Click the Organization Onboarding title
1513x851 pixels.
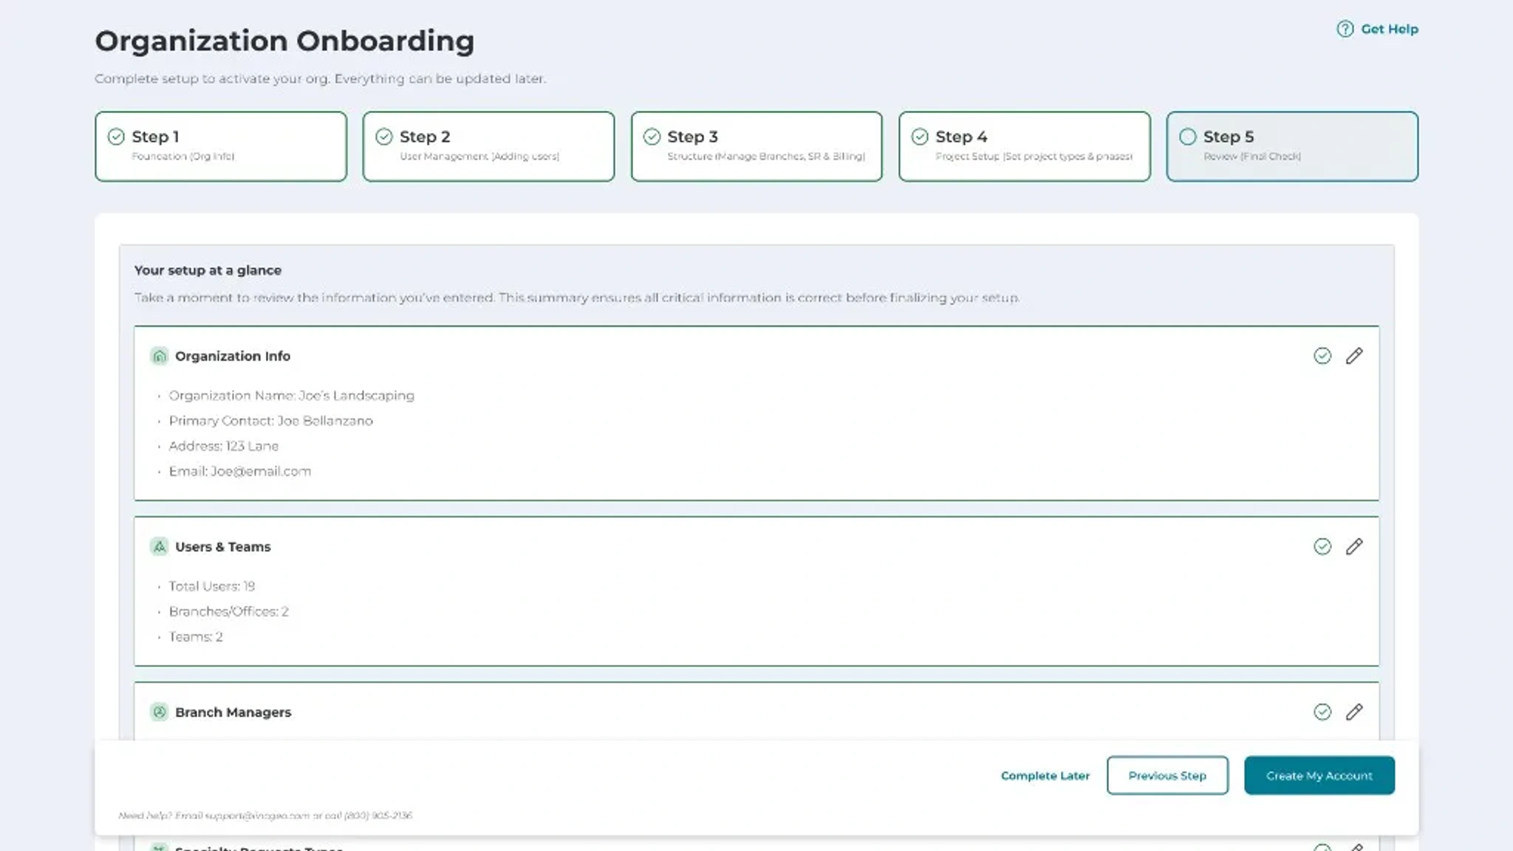tap(285, 41)
